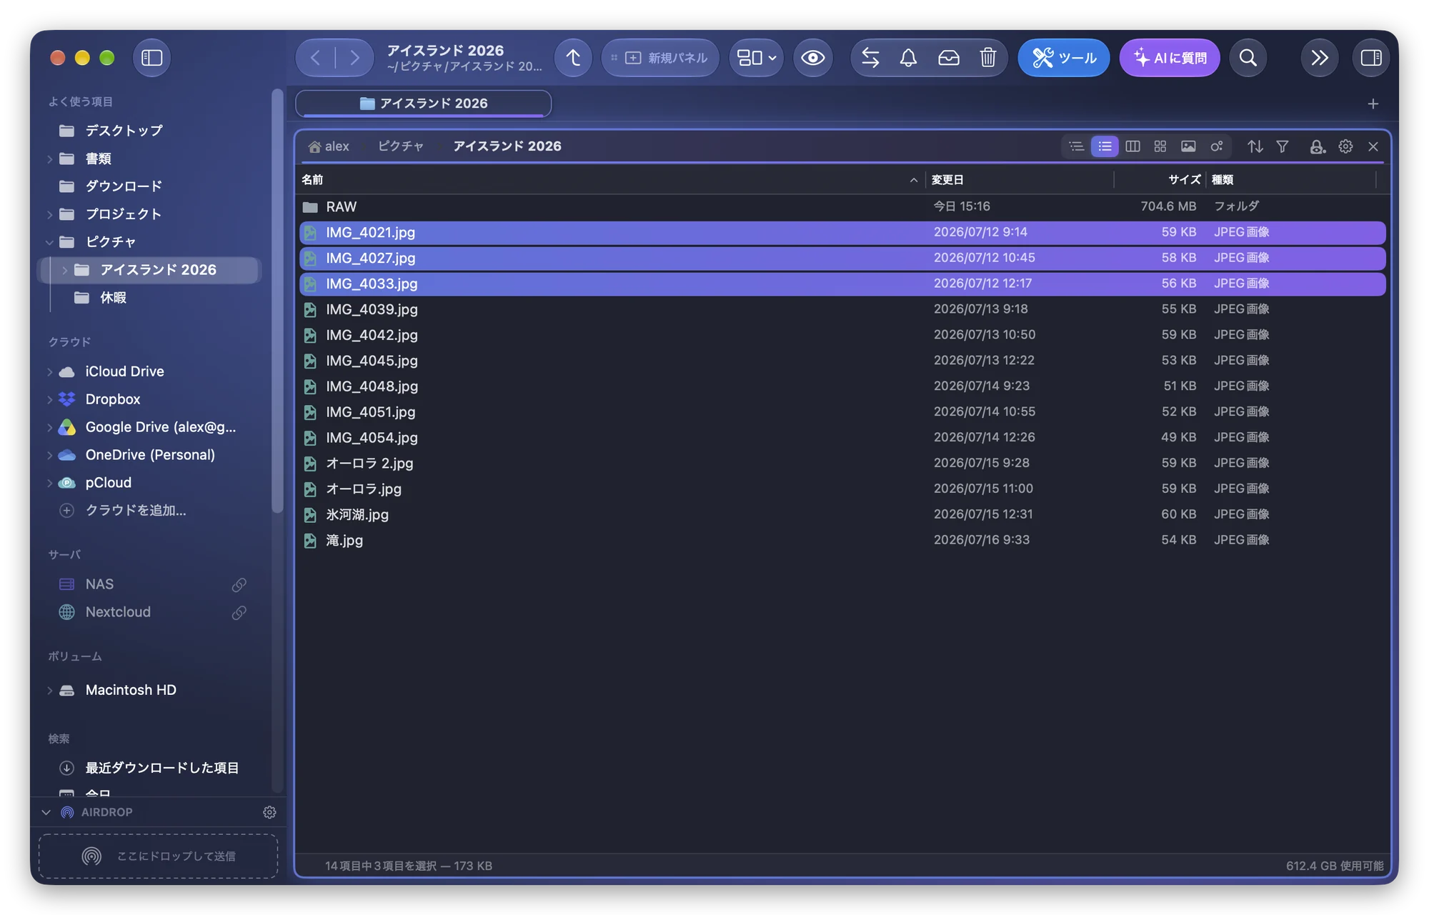Viewport: 1429px width, 915px height.
Task: Click the trash delete icon
Action: pos(987,58)
